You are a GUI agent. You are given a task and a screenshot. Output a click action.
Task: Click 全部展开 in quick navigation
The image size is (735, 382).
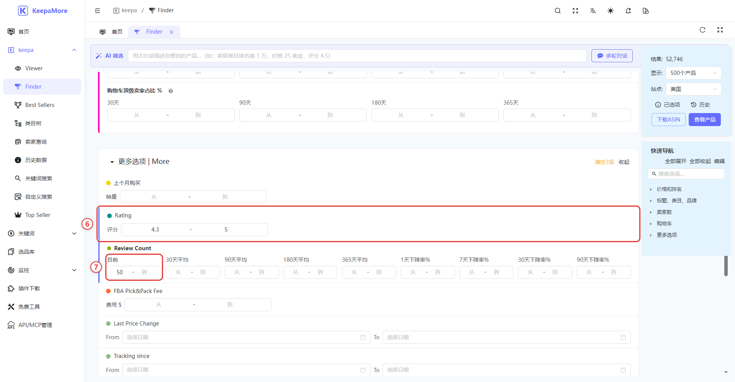click(x=675, y=161)
